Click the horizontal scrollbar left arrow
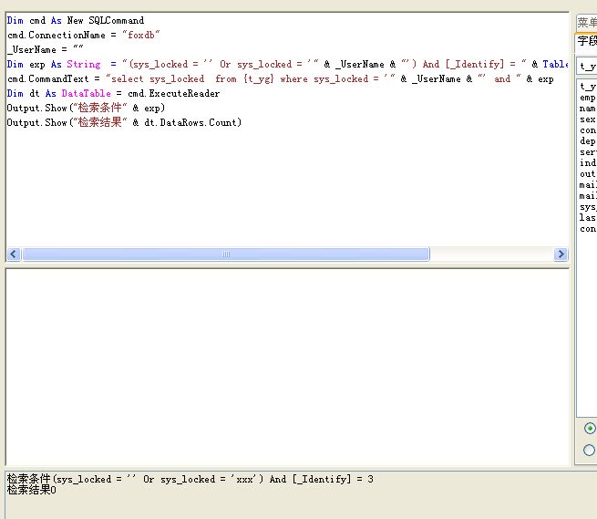 click(14, 254)
